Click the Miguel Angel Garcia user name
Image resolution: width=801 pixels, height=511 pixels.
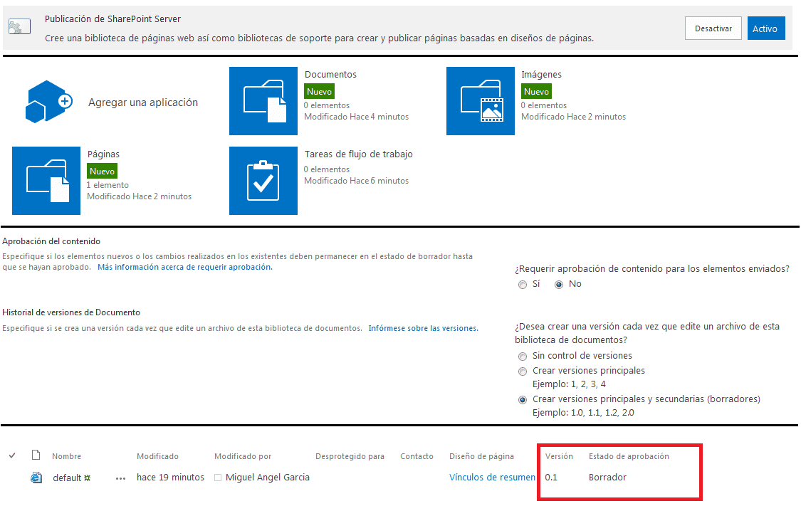[268, 478]
